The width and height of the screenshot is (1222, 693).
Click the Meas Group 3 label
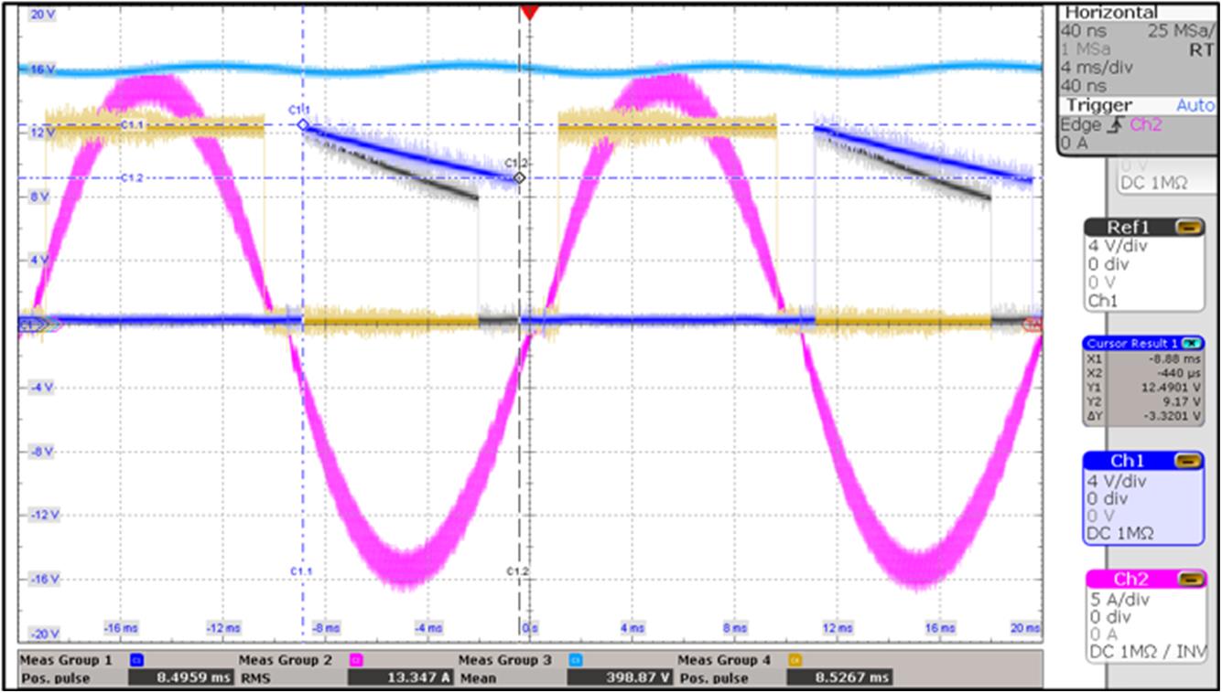point(506,659)
